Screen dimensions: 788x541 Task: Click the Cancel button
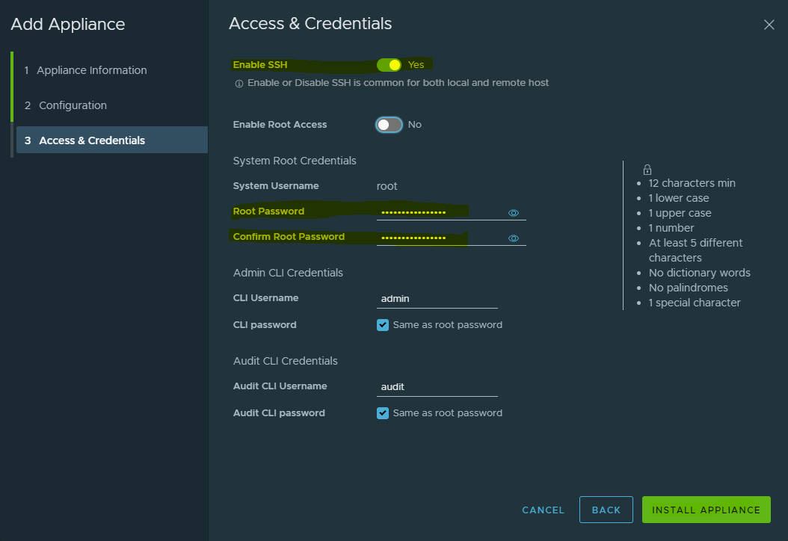coord(544,510)
